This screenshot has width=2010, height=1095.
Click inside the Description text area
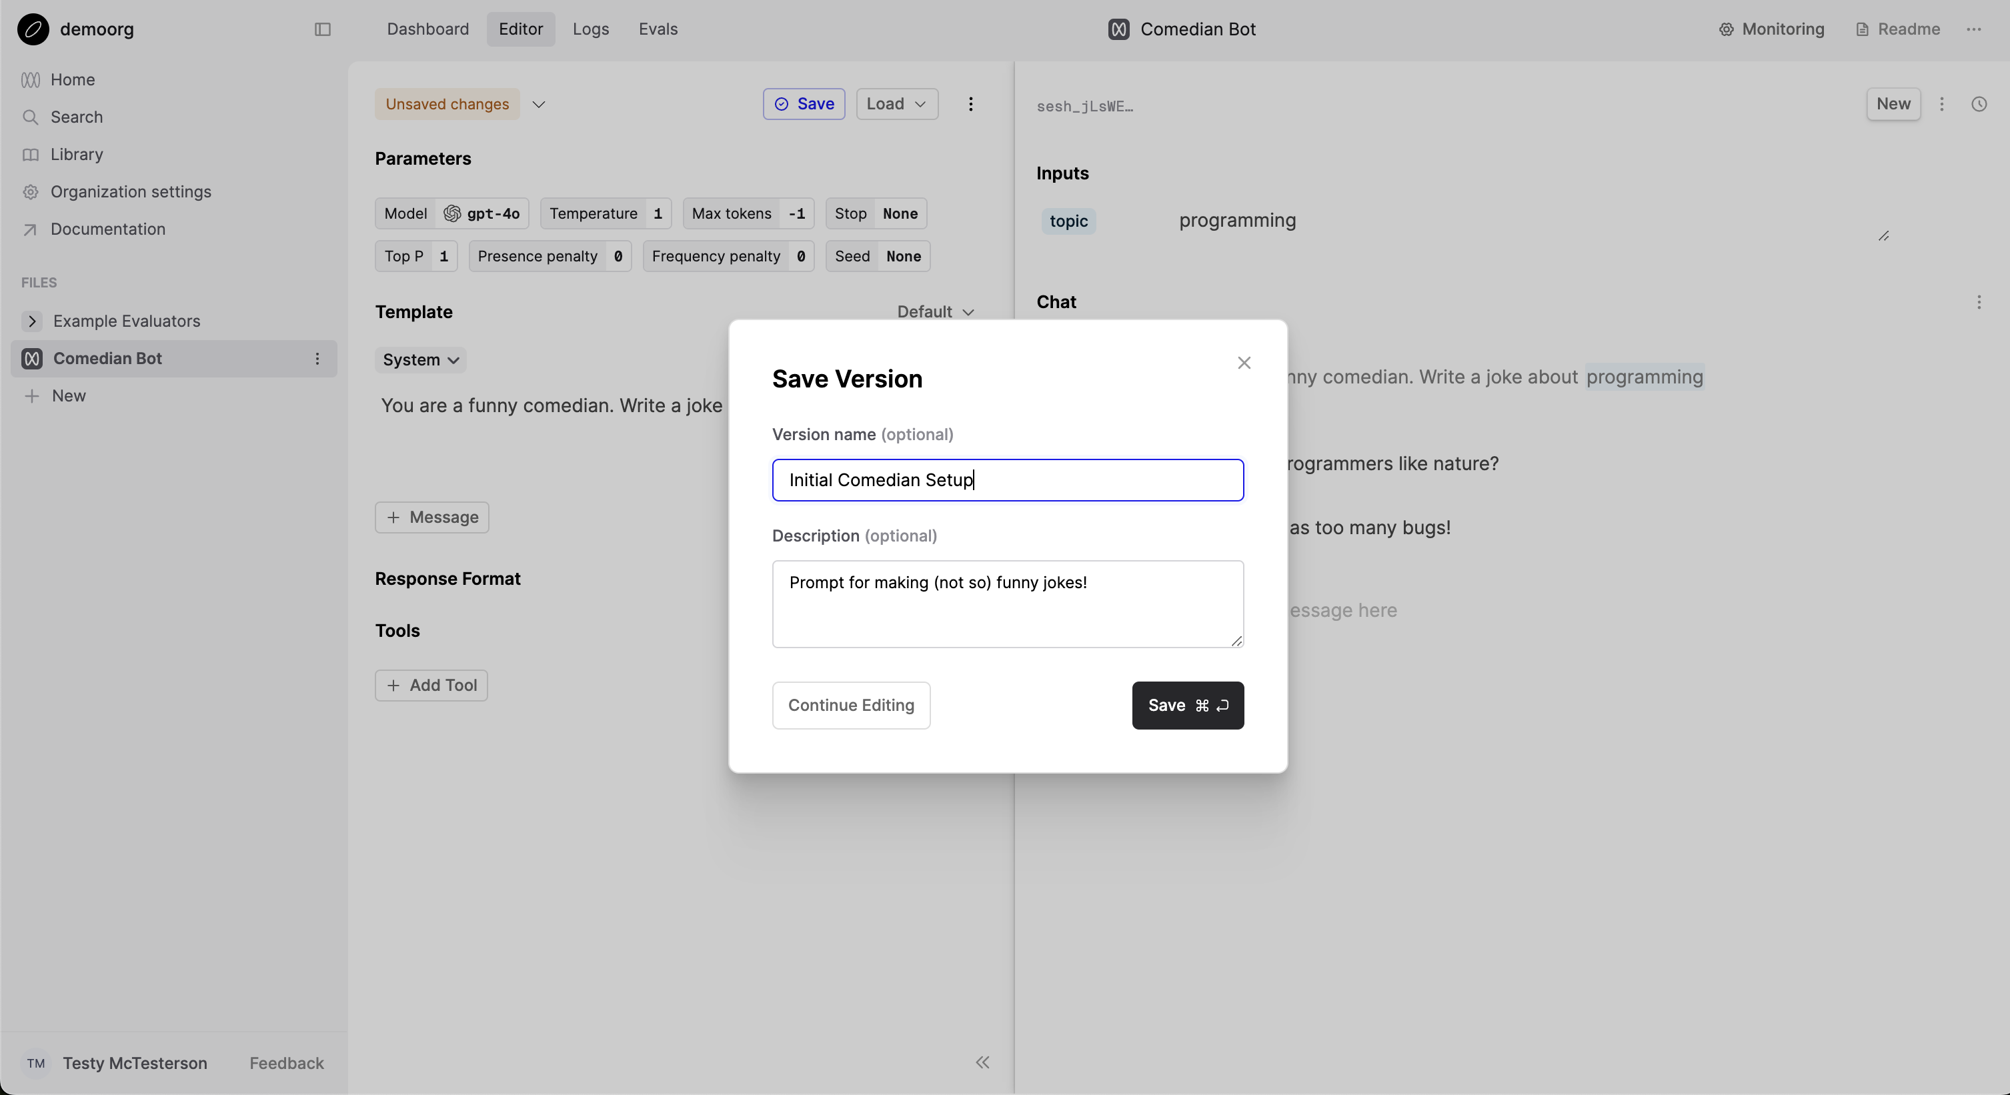(x=1008, y=605)
